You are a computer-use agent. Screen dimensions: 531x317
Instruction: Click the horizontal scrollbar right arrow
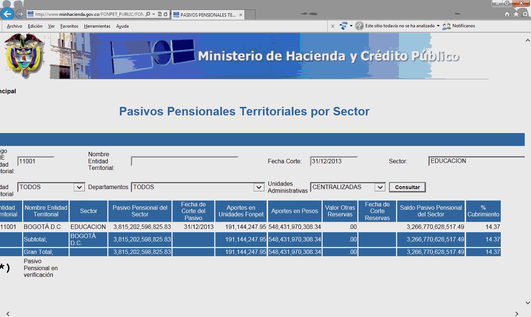point(517,314)
